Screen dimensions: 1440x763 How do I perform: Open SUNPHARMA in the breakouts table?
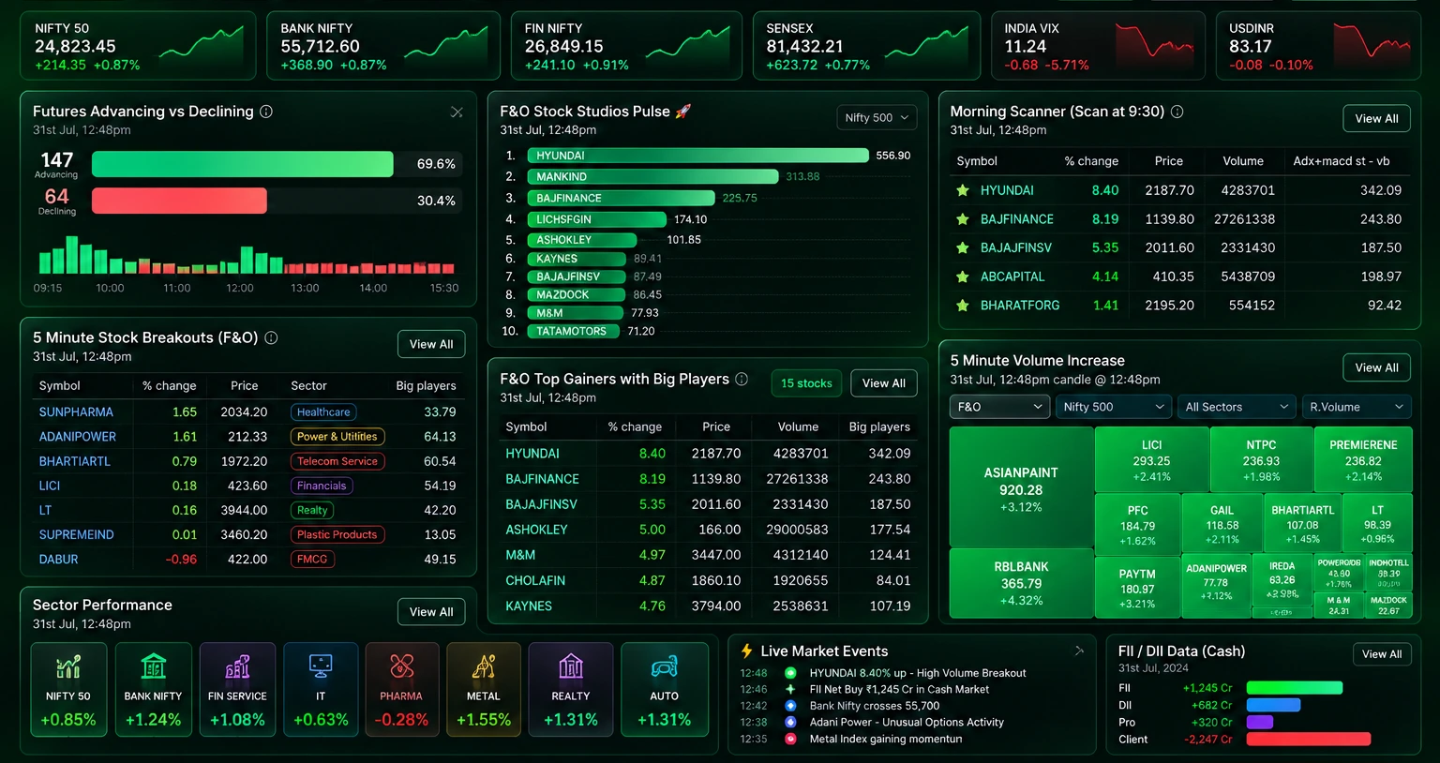(76, 412)
